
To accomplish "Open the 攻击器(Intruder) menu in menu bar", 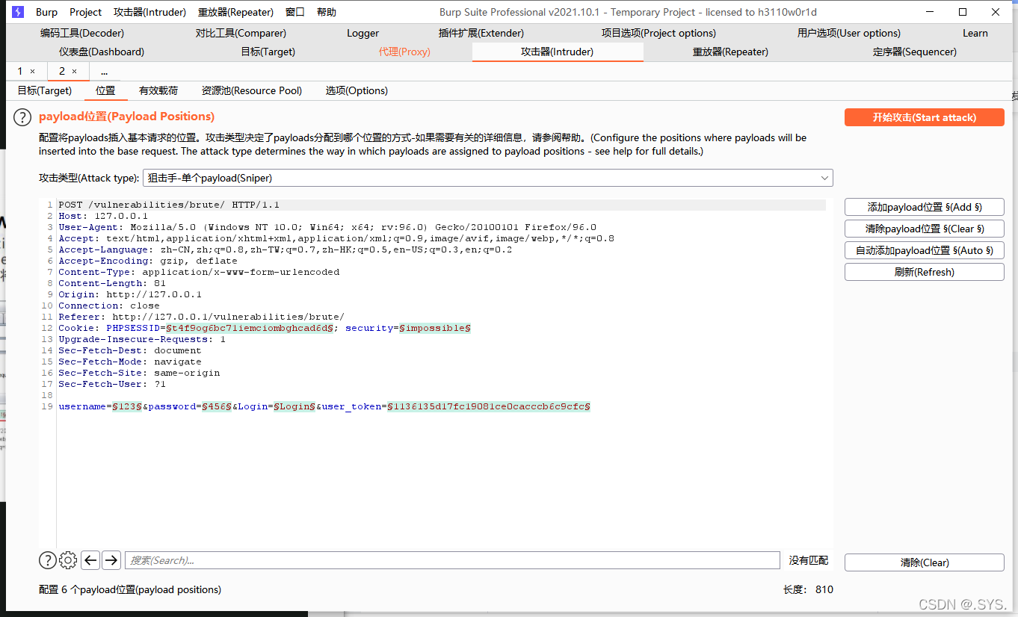I will tap(150, 12).
